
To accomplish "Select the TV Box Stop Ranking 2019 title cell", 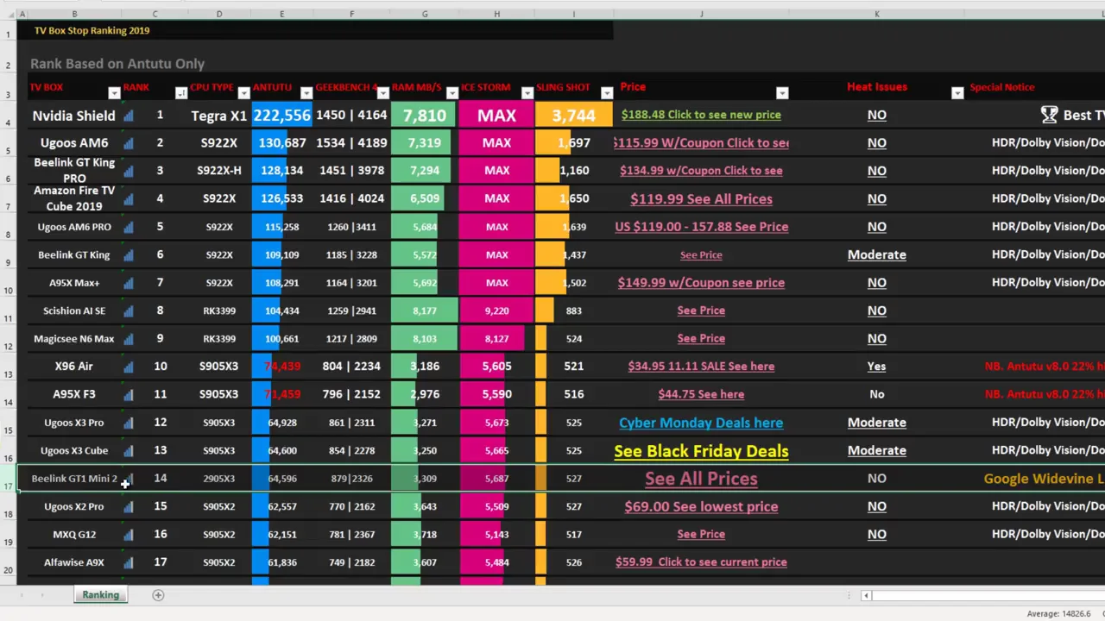I will (x=92, y=30).
